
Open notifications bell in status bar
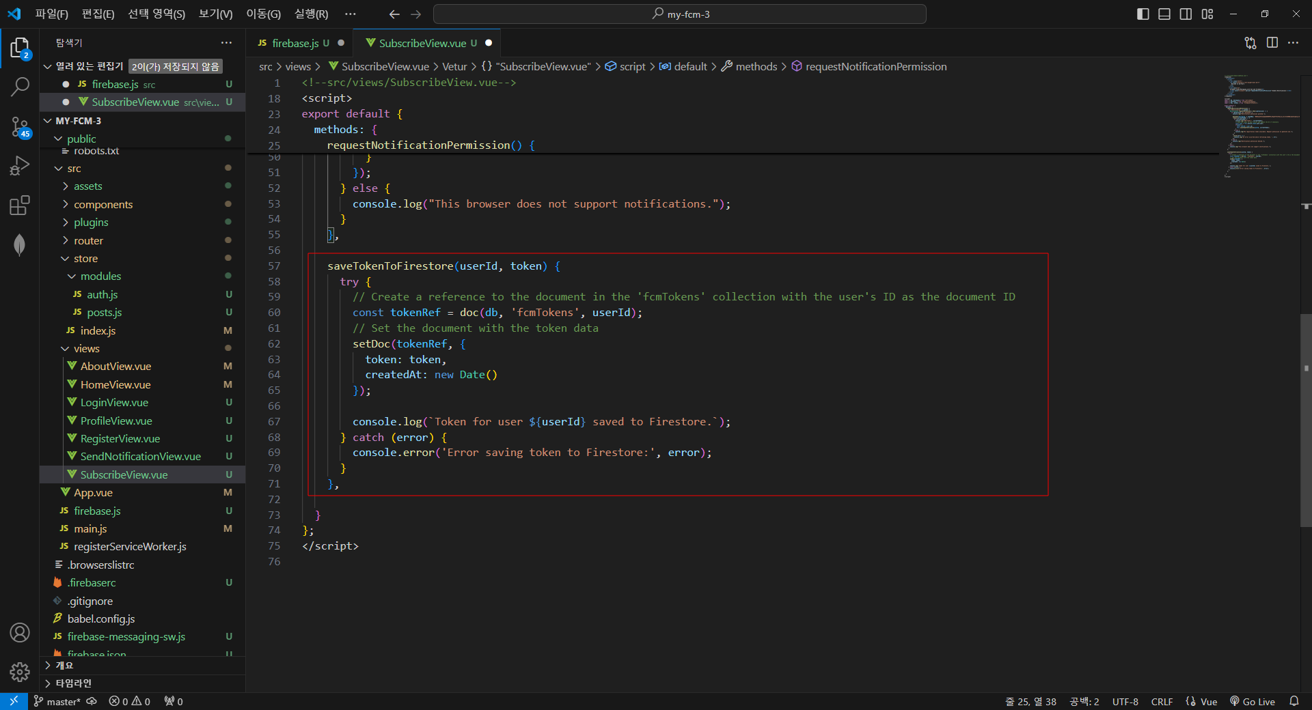click(1294, 701)
